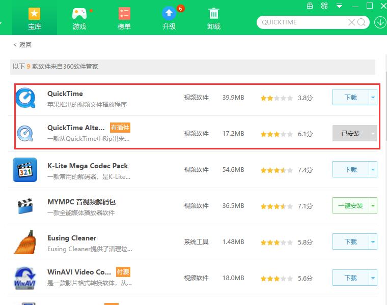Screen dimensions: 387x305
Task: Click the red badge showing 6 updates
Action: click(180, 9)
